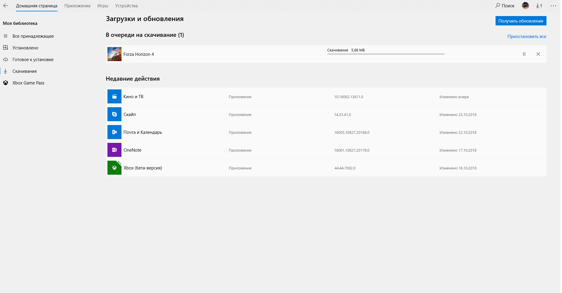
Task: Click the OneNote app icon
Action: click(x=114, y=150)
